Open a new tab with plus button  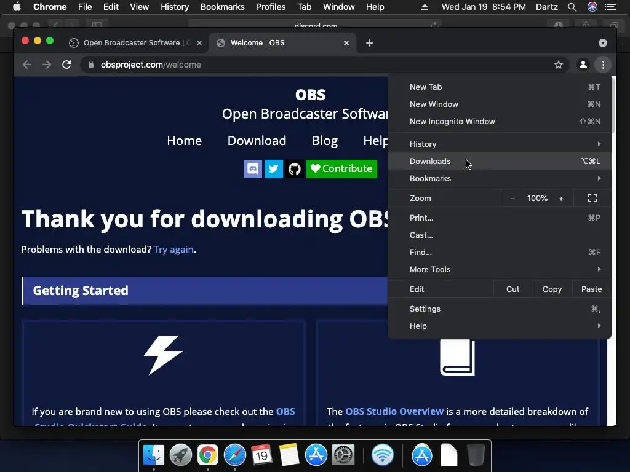click(x=370, y=43)
